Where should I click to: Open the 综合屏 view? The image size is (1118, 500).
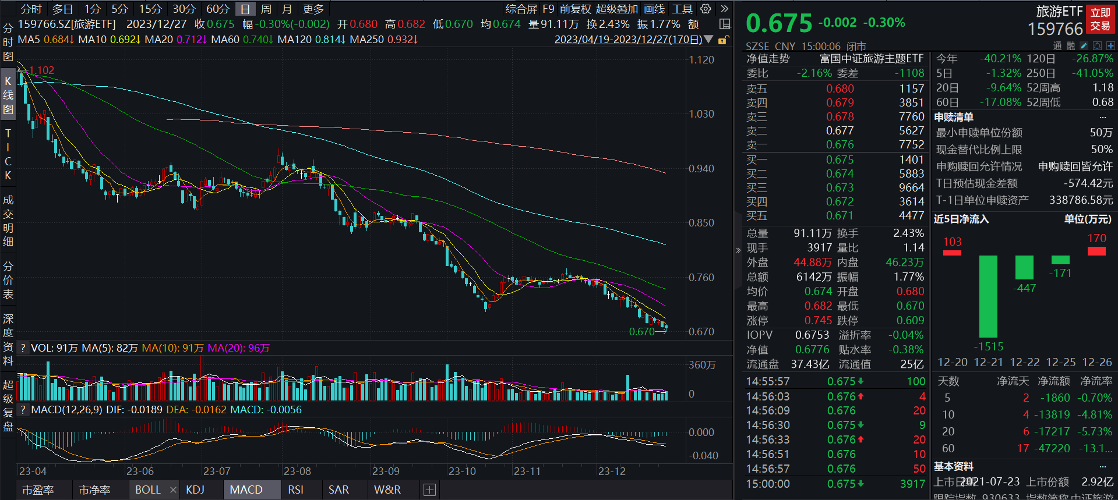(x=521, y=9)
